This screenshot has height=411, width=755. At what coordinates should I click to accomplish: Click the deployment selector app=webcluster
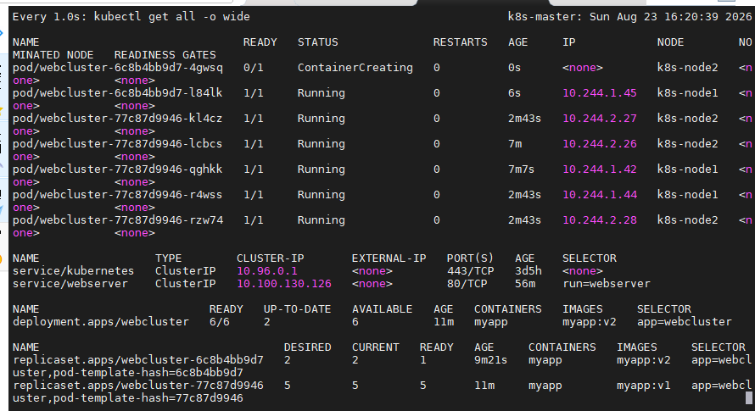pyautogui.click(x=685, y=322)
